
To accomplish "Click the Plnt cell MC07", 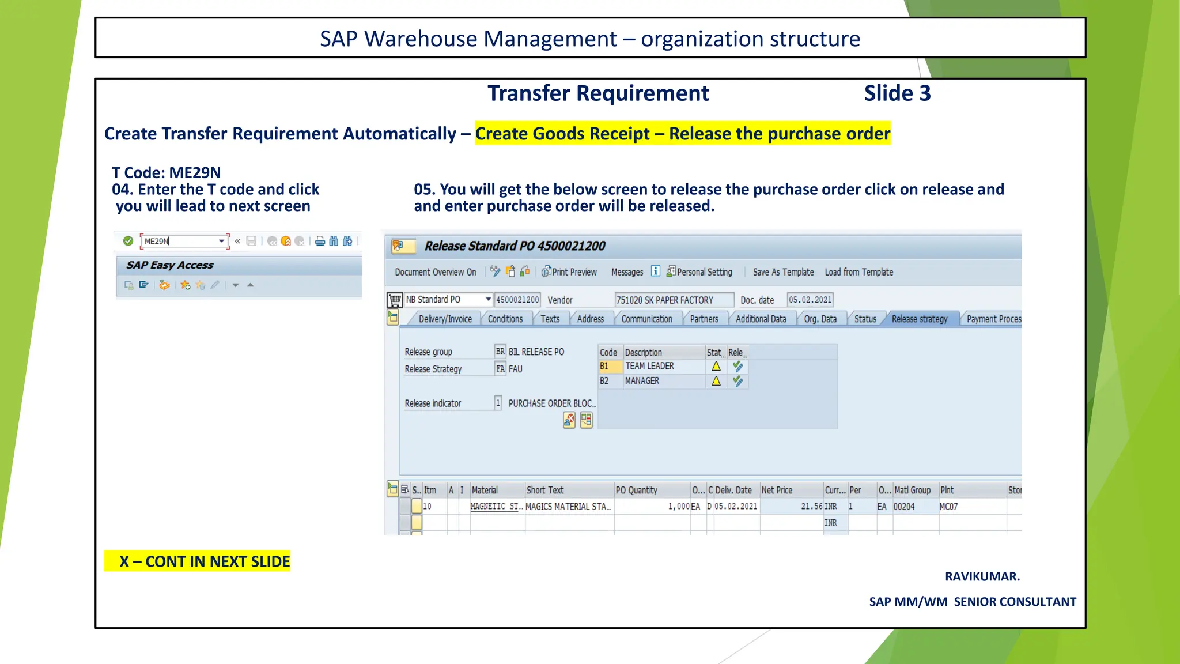I will (972, 506).
